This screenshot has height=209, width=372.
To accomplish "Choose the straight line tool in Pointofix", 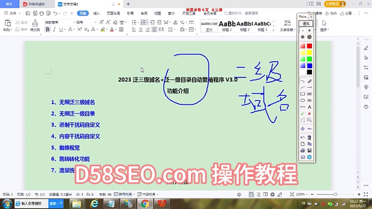I will [303, 87].
